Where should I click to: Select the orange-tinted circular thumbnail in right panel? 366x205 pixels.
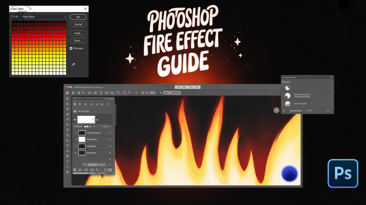tap(288, 104)
